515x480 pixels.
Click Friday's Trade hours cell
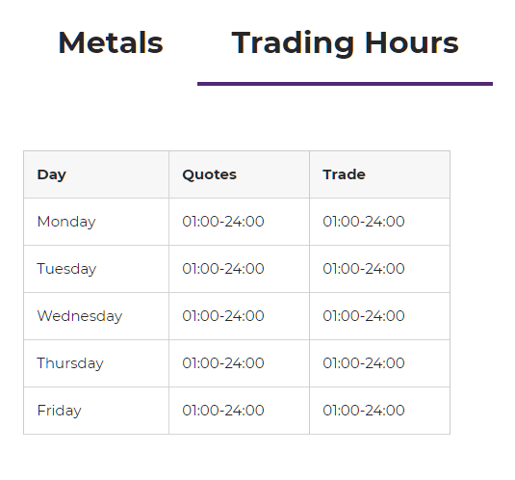pos(379,411)
